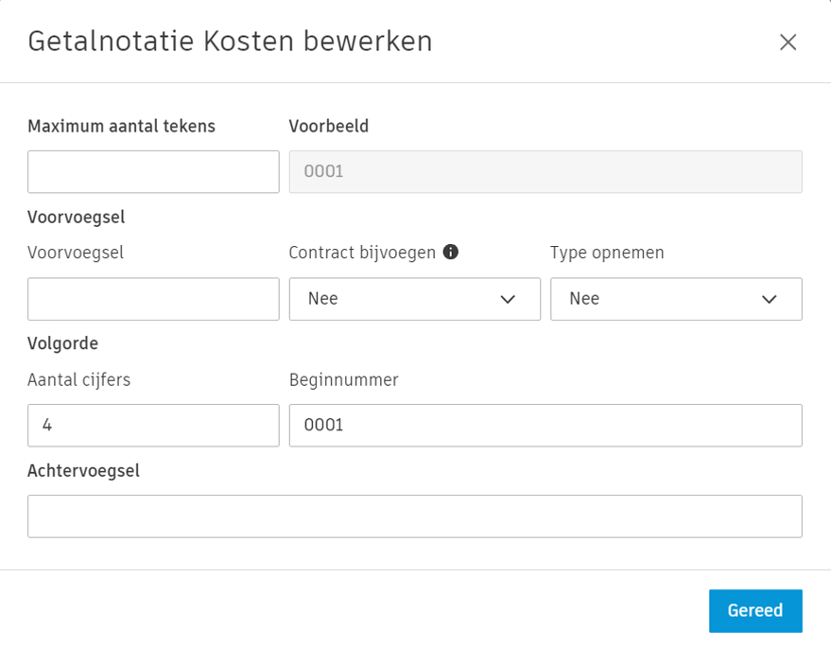Image resolution: width=831 pixels, height=647 pixels.
Task: Focus the Aantal cijfers field
Action: coord(152,425)
